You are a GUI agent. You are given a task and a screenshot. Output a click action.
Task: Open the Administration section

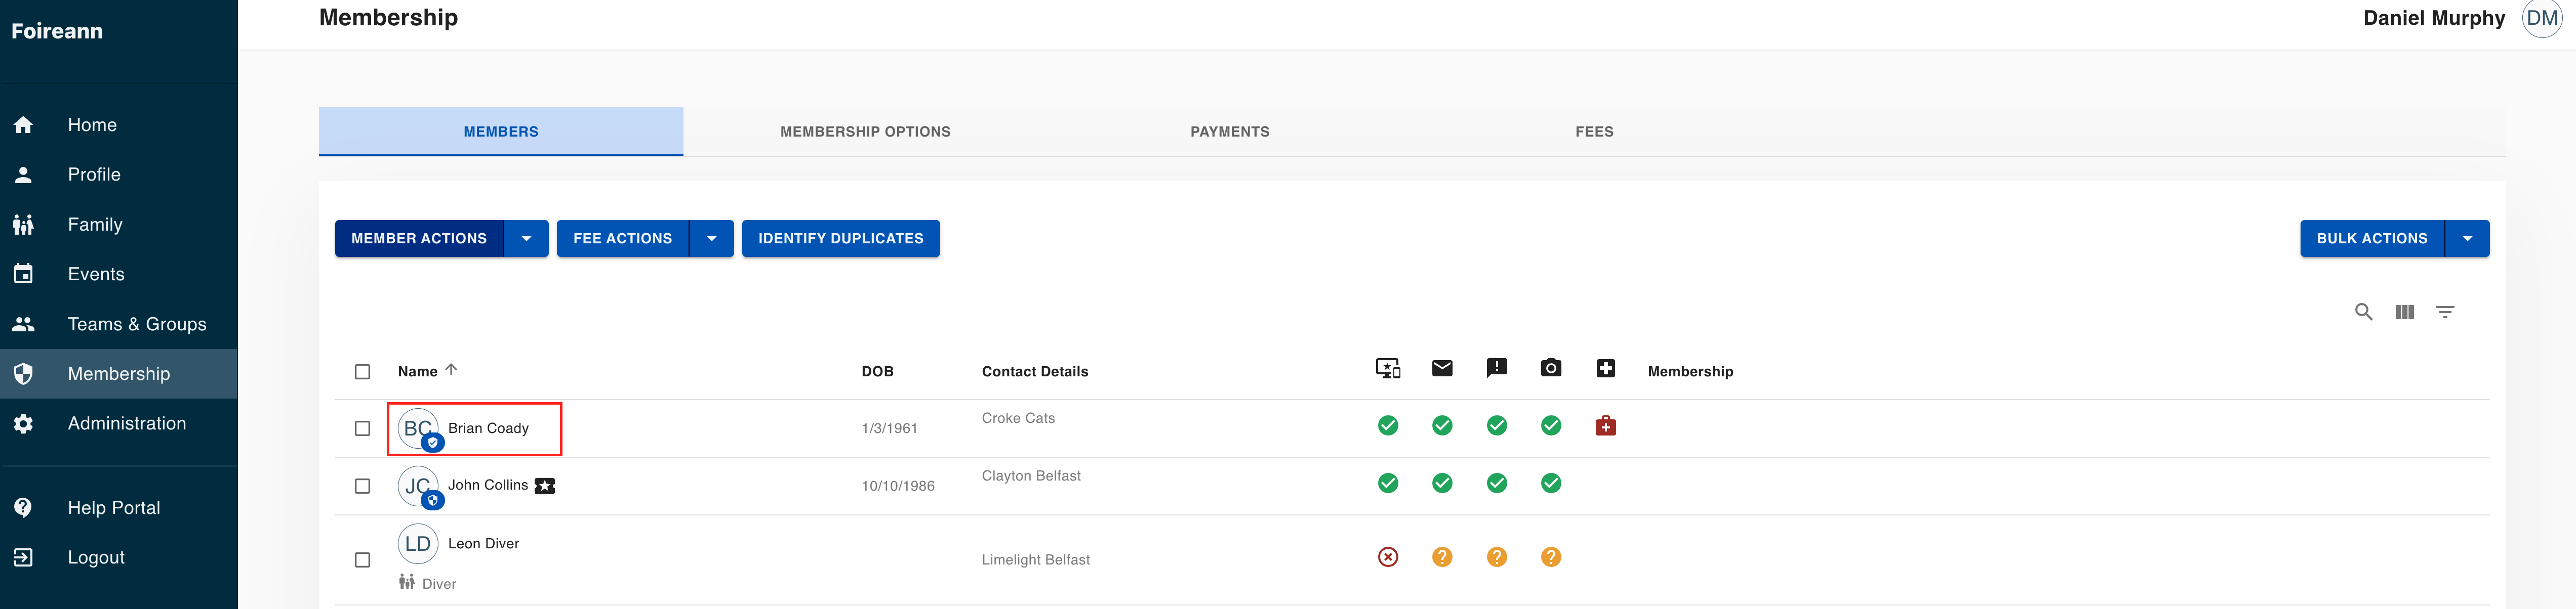coord(118,423)
